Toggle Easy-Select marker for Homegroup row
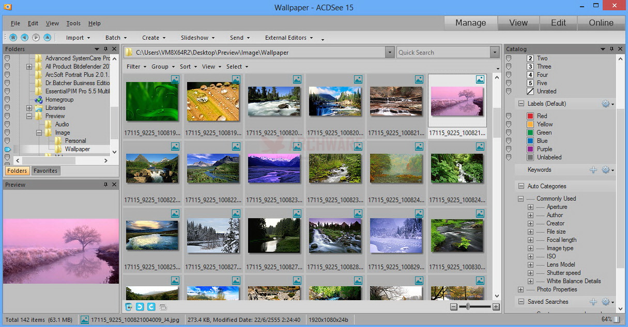The image size is (628, 327). pos(7,100)
